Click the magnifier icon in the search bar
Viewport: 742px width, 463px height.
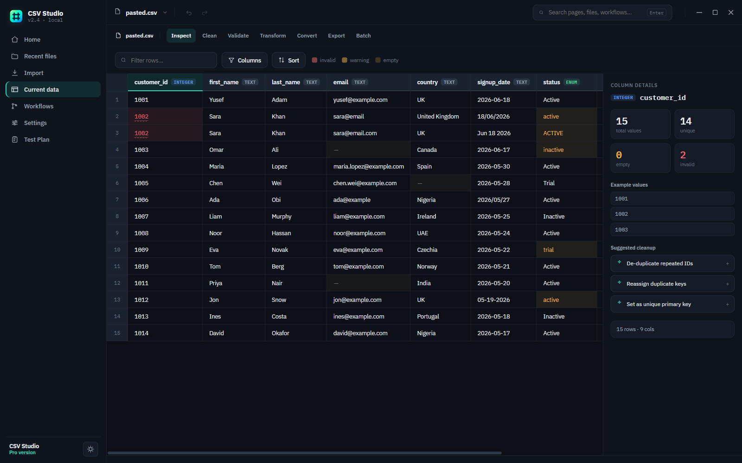[541, 13]
